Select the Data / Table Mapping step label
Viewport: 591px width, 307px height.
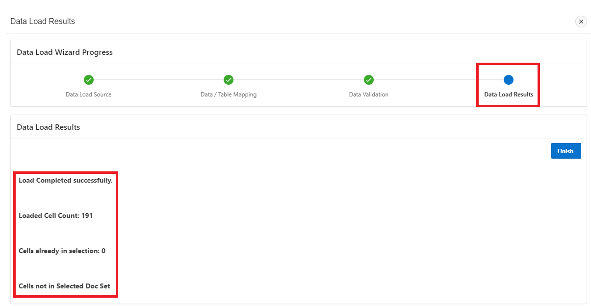pos(229,94)
